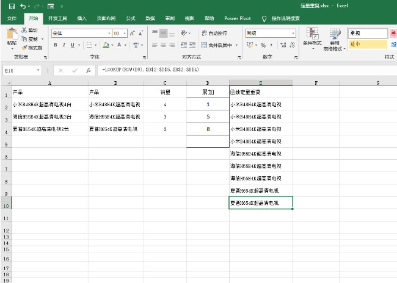
Task: Activate the Format Painter brush
Action: [x=24, y=48]
